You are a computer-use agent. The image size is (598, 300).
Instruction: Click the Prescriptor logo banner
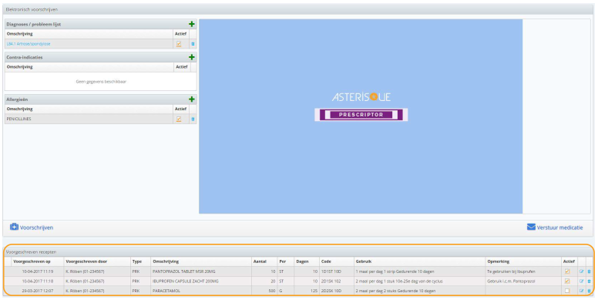click(361, 114)
